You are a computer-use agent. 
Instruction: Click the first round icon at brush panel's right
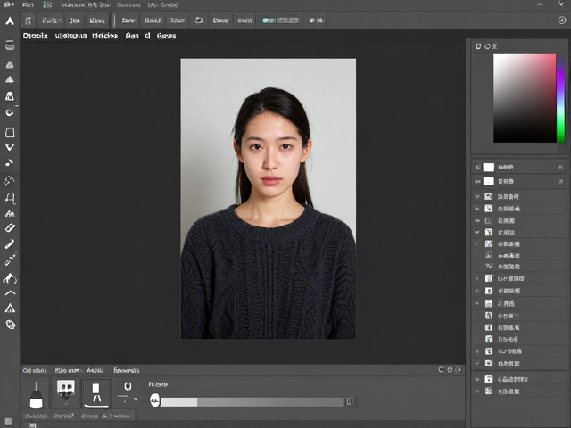tap(441, 370)
